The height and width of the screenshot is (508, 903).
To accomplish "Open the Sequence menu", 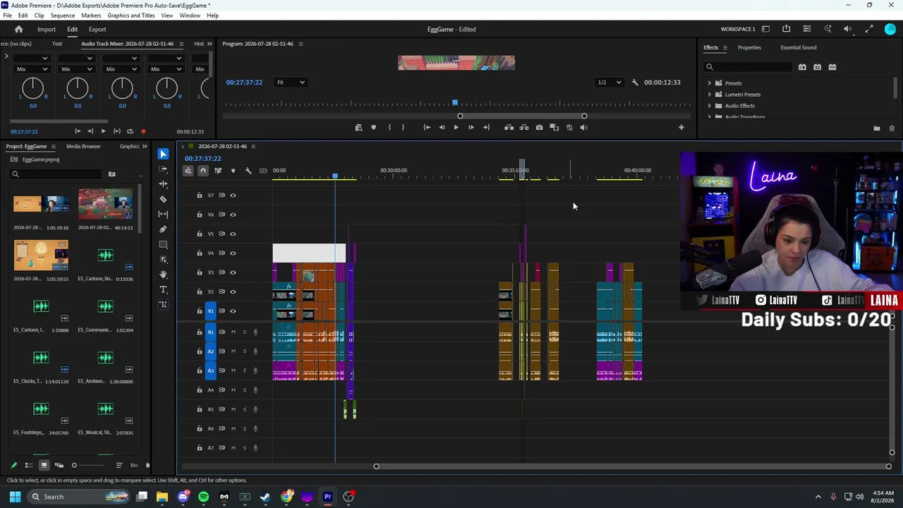I will click(x=63, y=16).
